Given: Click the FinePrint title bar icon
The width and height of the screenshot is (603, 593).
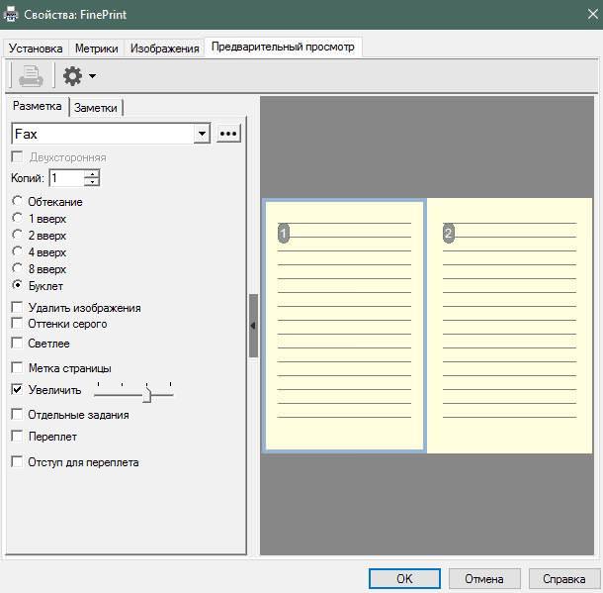Looking at the screenshot, I should [x=10, y=14].
